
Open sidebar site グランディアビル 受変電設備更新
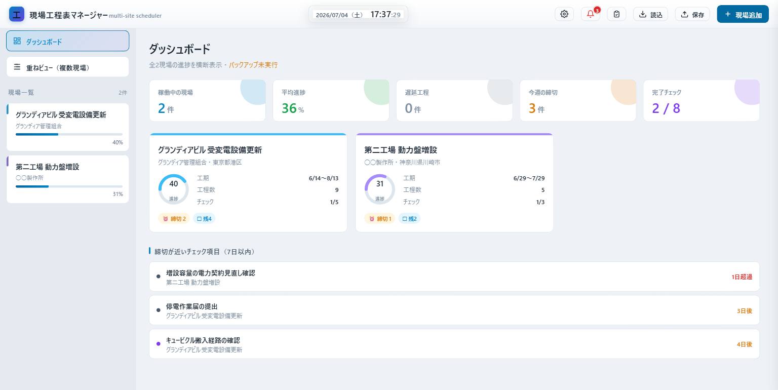pyautogui.click(x=67, y=127)
